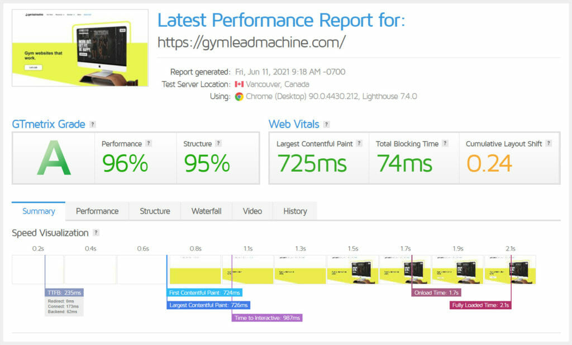Screen dimensions: 572x345
Task: Select the Summary tab
Action: (37, 211)
